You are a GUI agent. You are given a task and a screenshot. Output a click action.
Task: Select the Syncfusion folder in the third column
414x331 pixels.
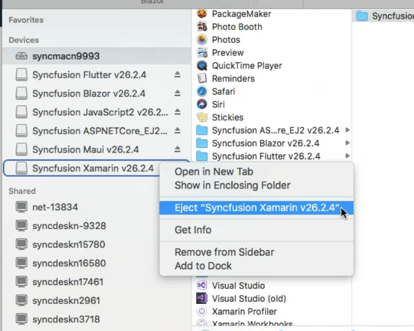click(383, 16)
